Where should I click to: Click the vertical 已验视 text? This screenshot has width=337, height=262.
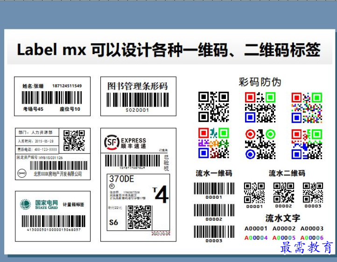[x=166, y=163]
